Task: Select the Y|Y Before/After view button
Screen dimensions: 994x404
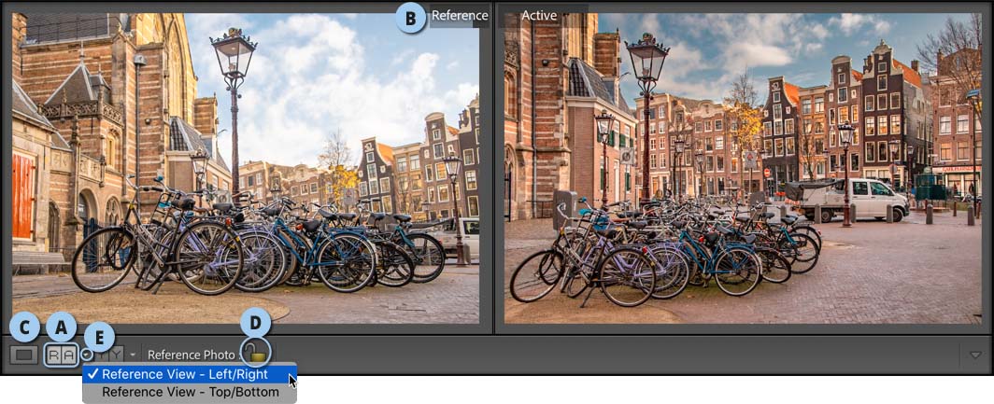Action: click(109, 355)
